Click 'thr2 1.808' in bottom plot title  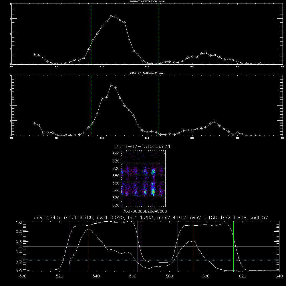pyautogui.click(x=234, y=218)
